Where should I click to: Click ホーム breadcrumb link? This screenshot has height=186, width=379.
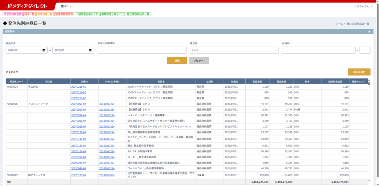pos(339,24)
